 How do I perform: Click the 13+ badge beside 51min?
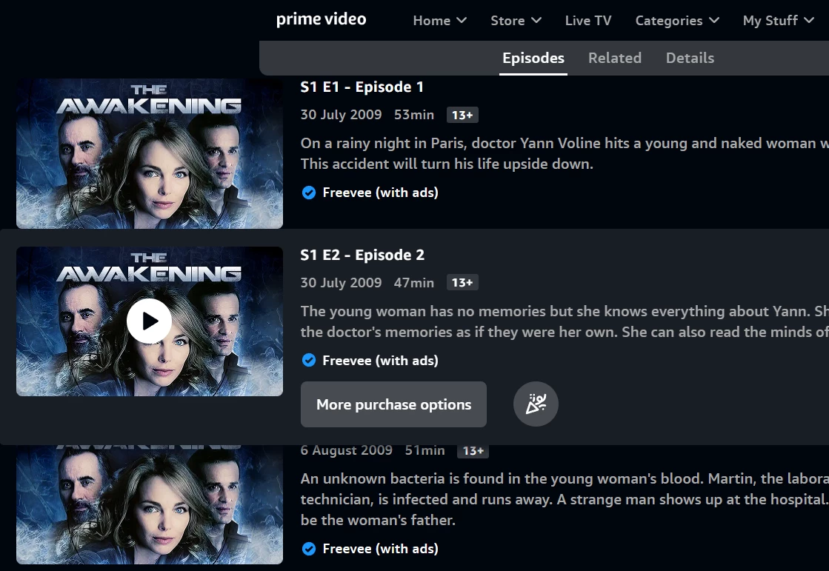(473, 450)
